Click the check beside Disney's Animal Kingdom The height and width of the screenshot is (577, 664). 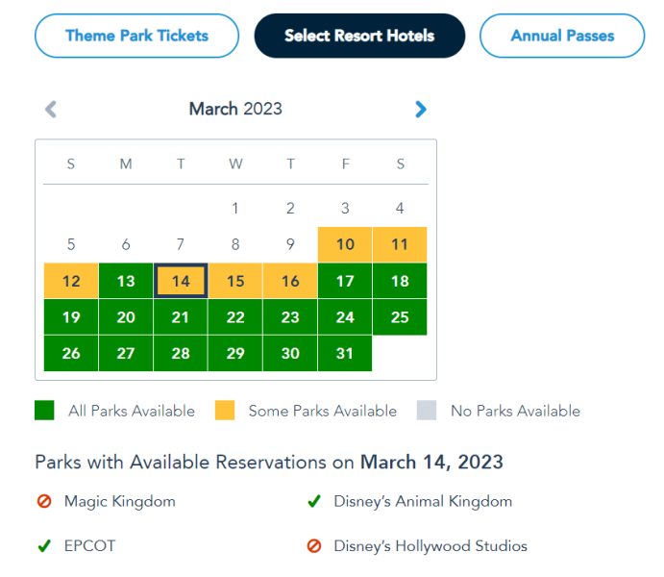tap(313, 501)
